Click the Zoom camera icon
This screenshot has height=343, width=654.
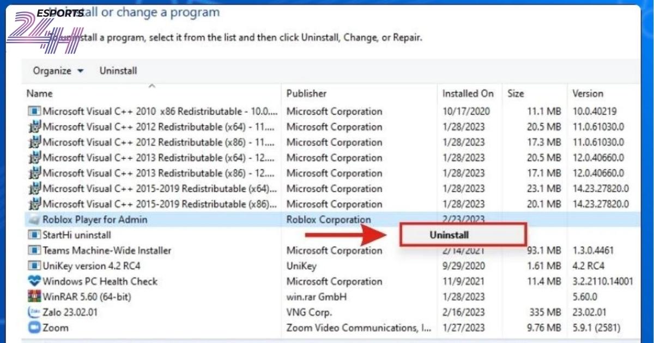click(34, 328)
